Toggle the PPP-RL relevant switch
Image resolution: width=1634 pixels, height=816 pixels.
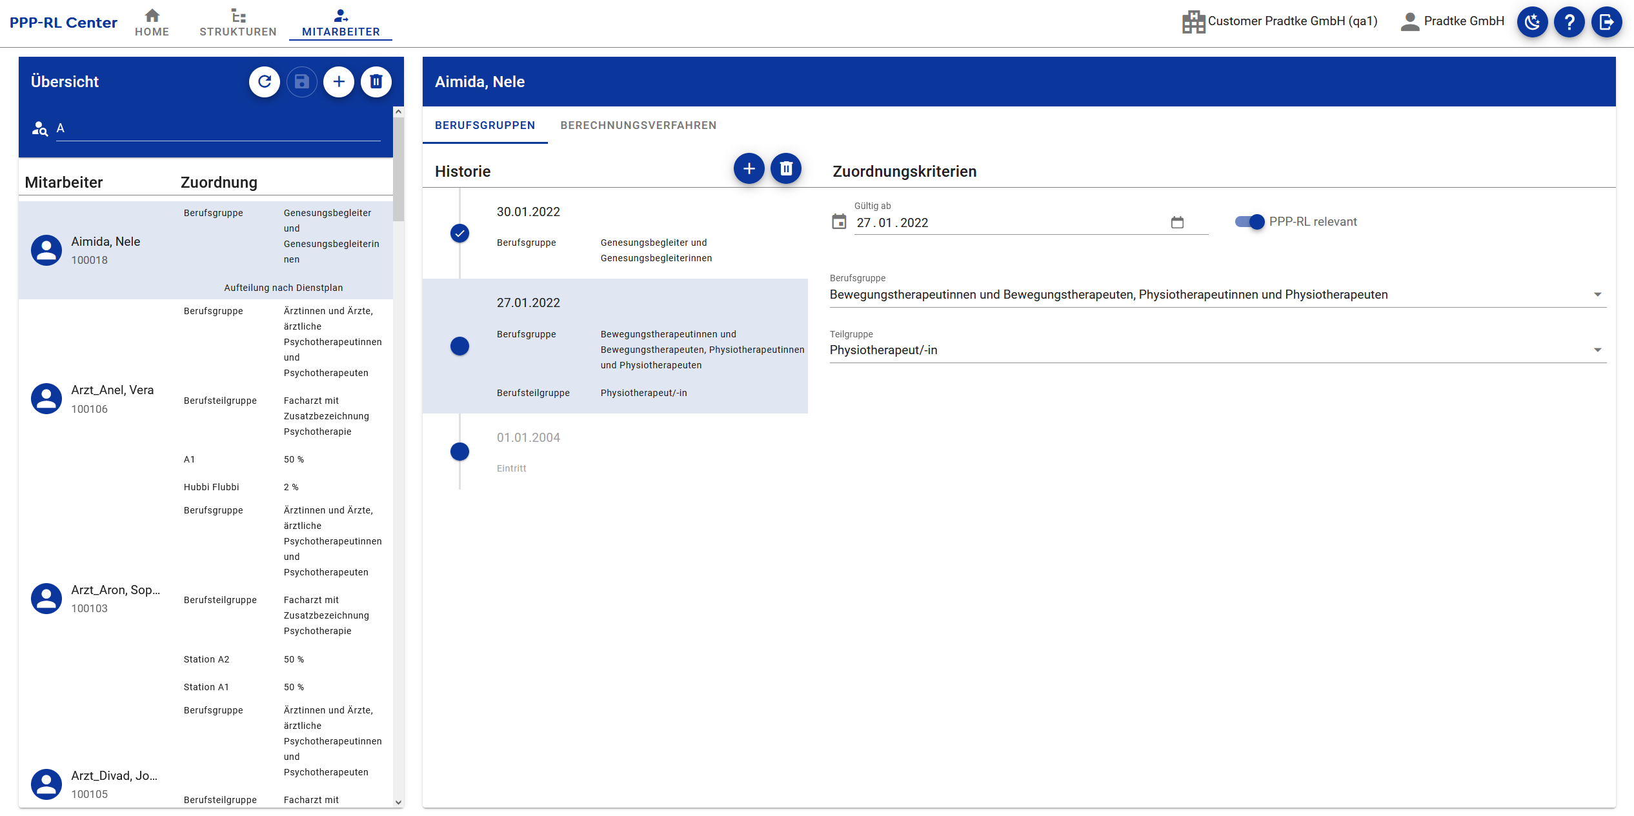point(1249,222)
